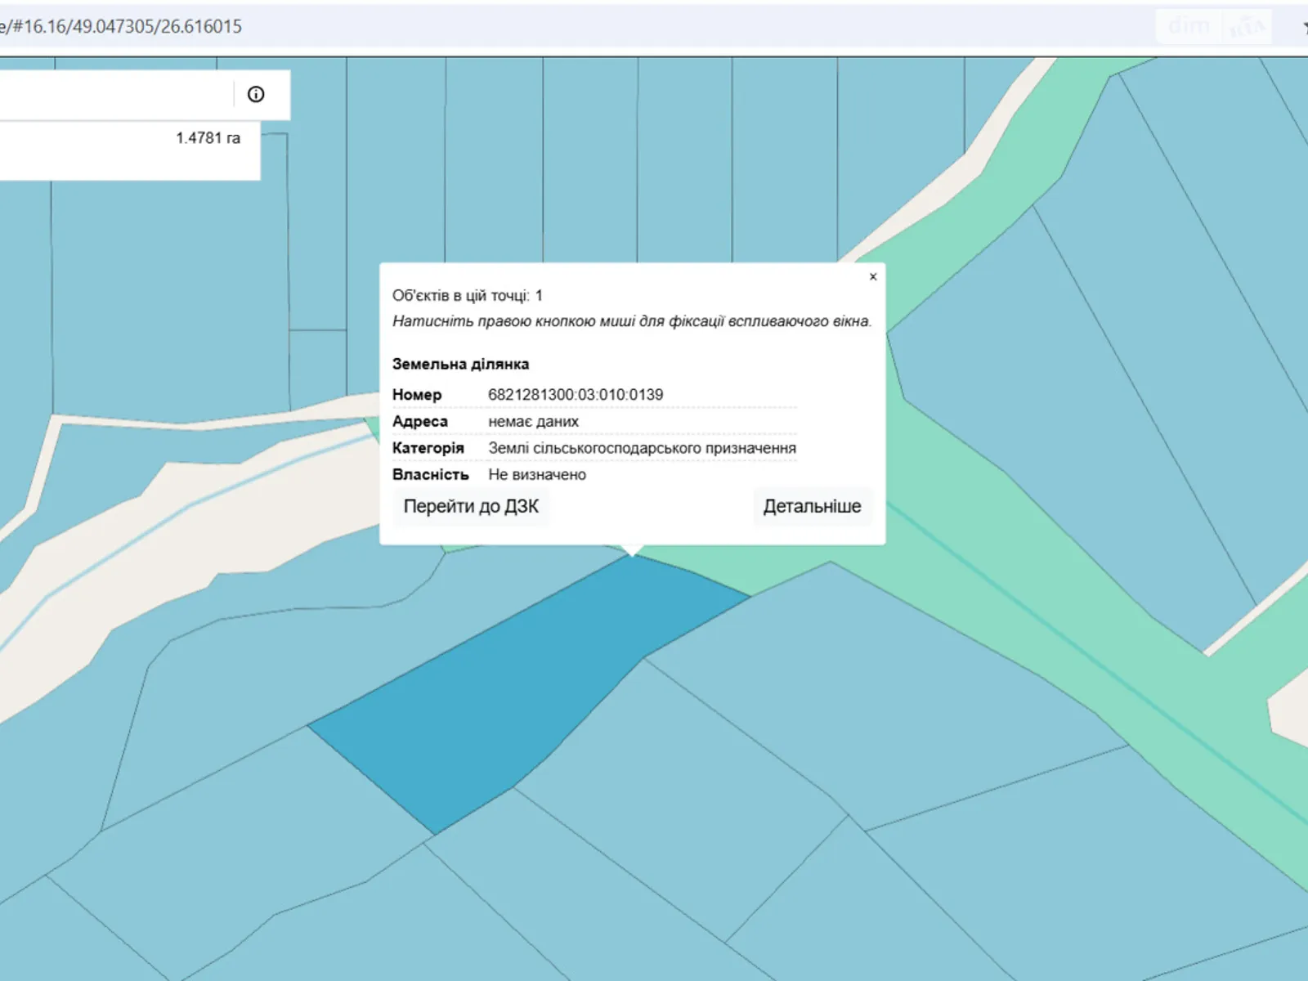This screenshot has height=981, width=1308.
Task: Open Детальніше for parcel details
Action: point(812,507)
